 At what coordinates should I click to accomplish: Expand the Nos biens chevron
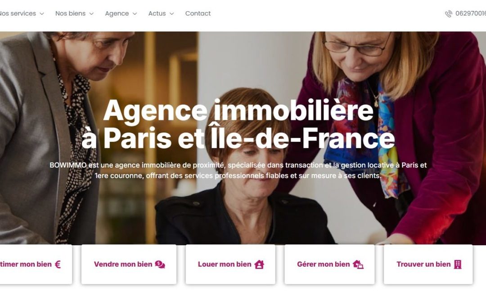tap(91, 13)
